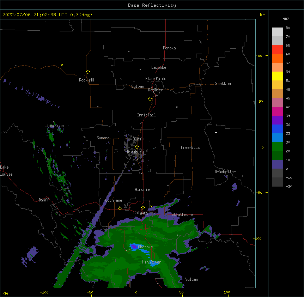Click the yellow diamond marker above Calgary label

click(143, 208)
